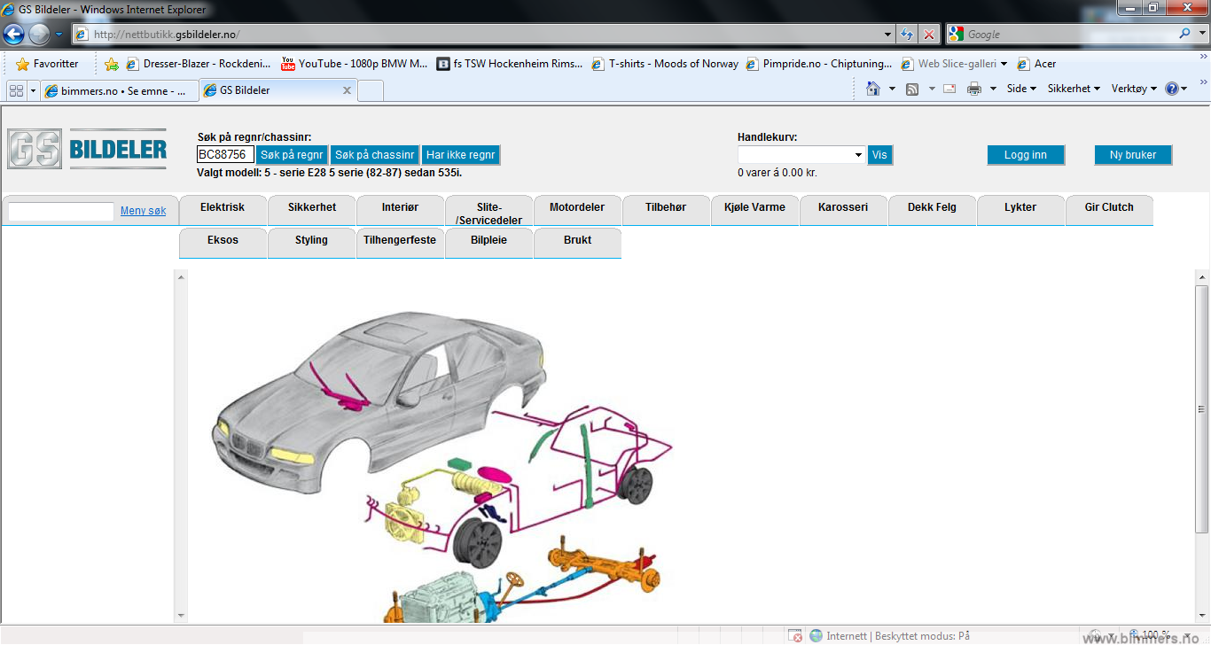Focus the regnr input containing BC88756
This screenshot has height=645, width=1211.
click(225, 155)
